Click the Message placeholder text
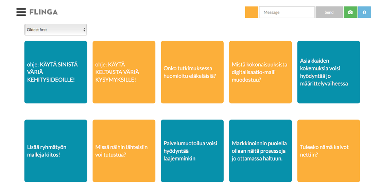The height and width of the screenshot is (194, 380). pos(272,13)
